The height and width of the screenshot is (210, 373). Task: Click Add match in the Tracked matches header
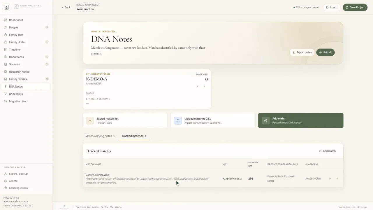click(327, 151)
